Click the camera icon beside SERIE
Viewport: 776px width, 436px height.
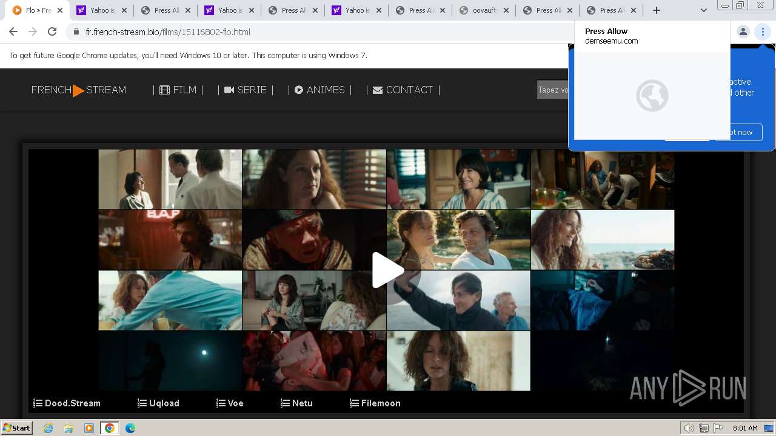coord(229,90)
